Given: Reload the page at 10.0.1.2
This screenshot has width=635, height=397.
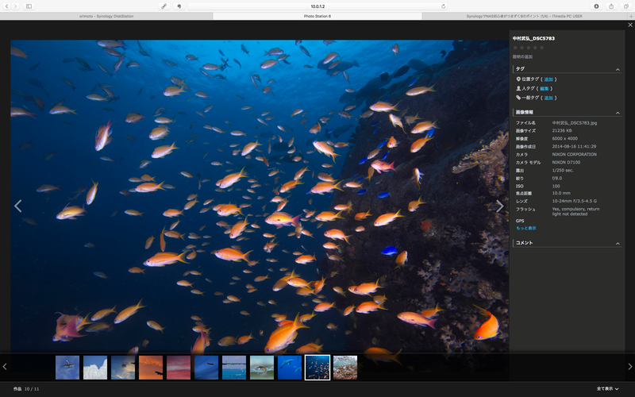Looking at the screenshot, I should 444,6.
